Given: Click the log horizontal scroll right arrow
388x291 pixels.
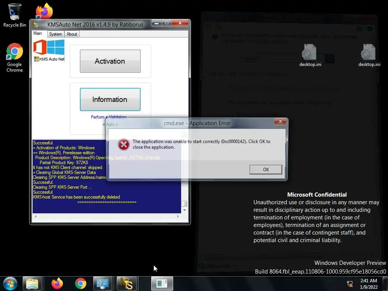Looking at the screenshot, I should pyautogui.click(x=178, y=216).
